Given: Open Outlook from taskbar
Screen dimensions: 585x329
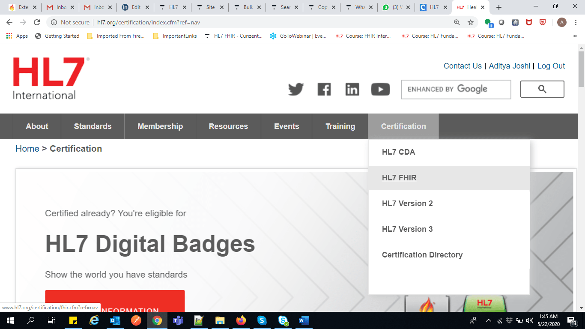Looking at the screenshot, I should 115,320.
